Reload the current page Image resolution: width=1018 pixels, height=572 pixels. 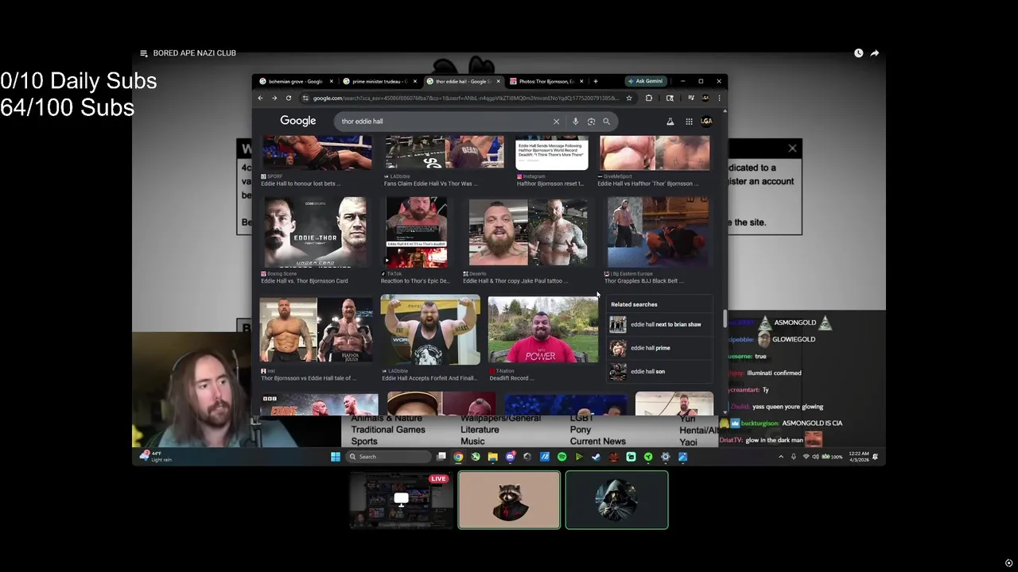289,98
